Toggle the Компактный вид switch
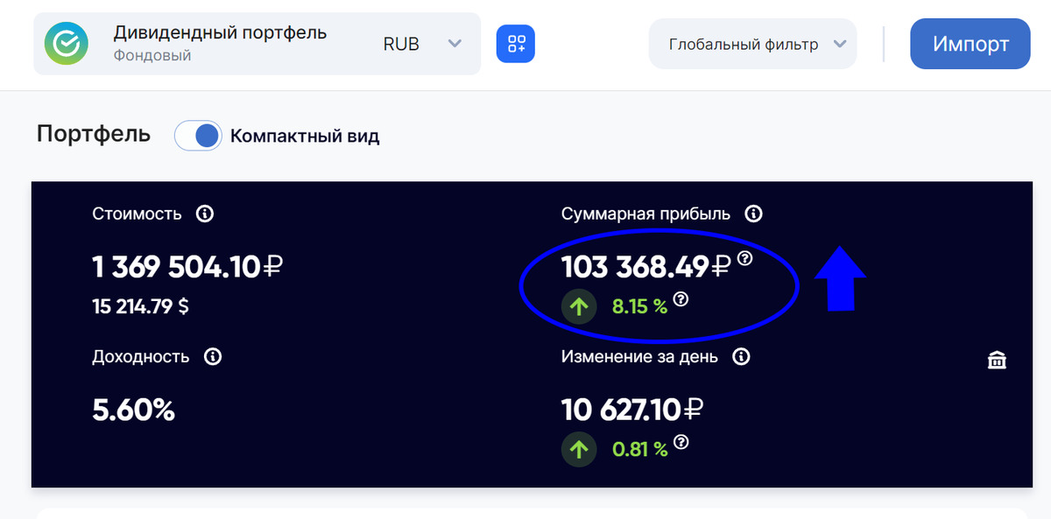The image size is (1051, 519). (198, 136)
